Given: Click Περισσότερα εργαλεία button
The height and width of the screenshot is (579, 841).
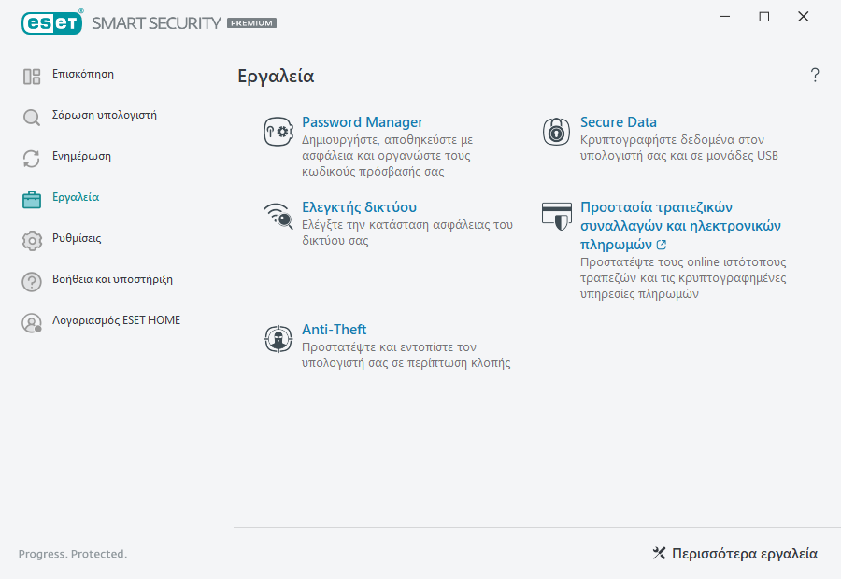Looking at the screenshot, I should [734, 554].
